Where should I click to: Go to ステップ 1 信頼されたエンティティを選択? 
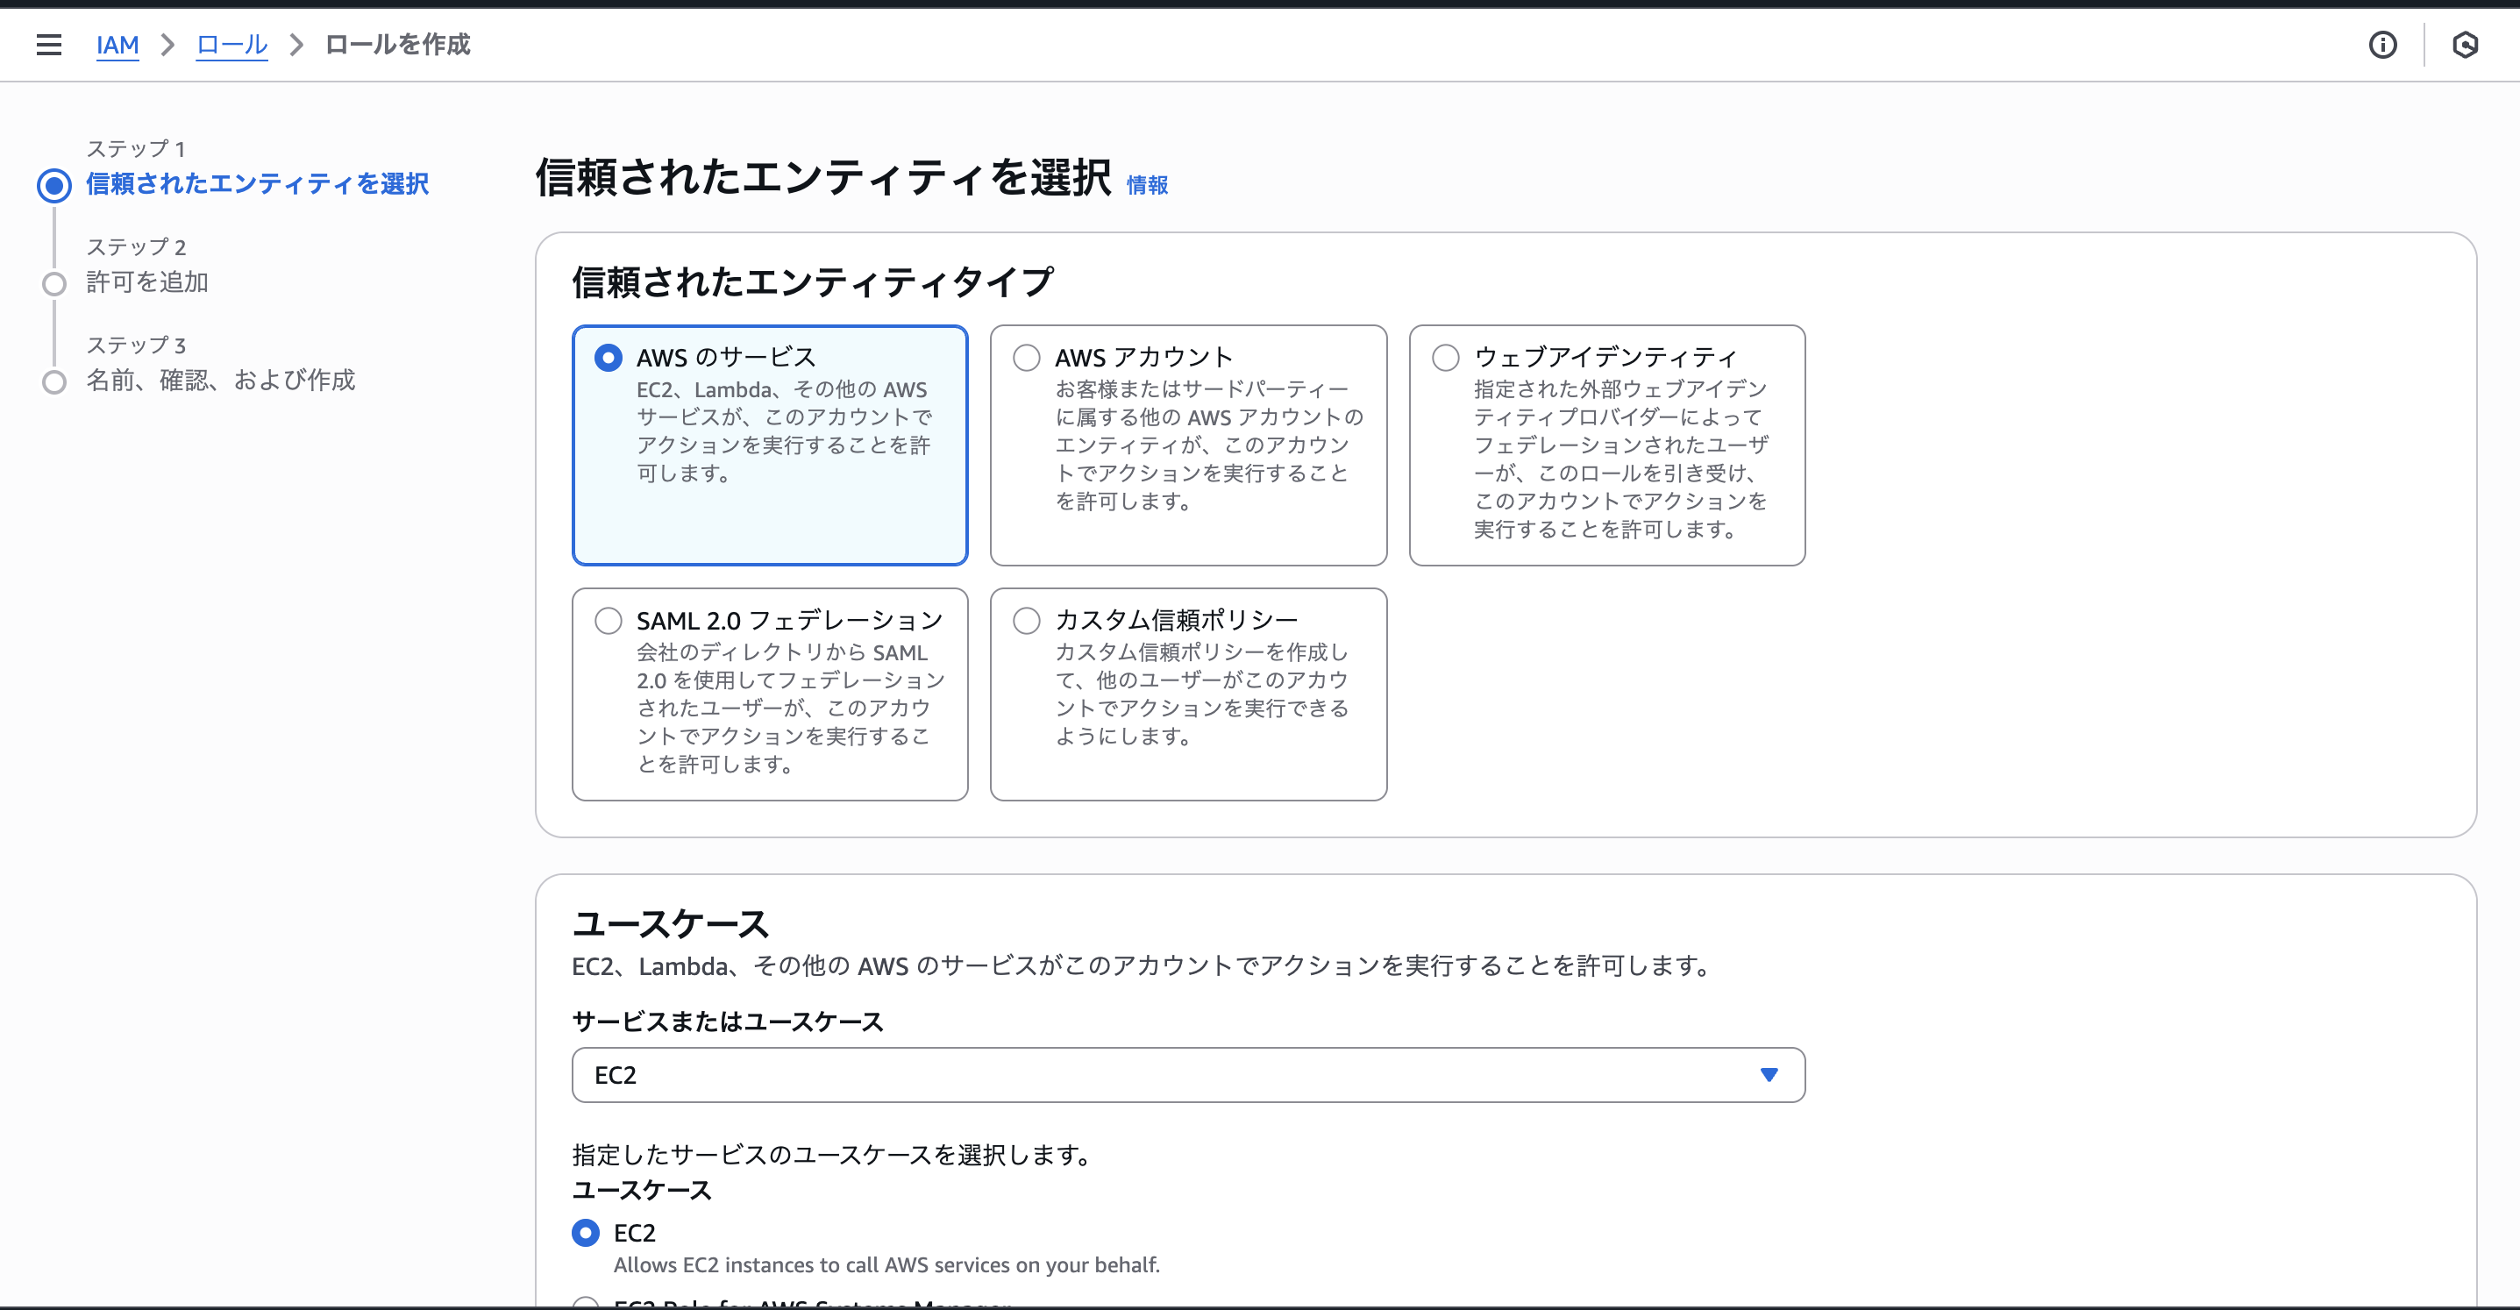(x=257, y=184)
